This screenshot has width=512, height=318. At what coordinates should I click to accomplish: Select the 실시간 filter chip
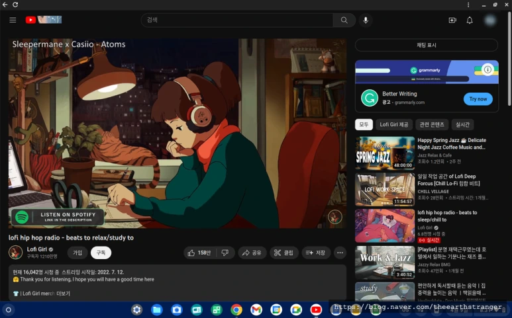(x=462, y=124)
